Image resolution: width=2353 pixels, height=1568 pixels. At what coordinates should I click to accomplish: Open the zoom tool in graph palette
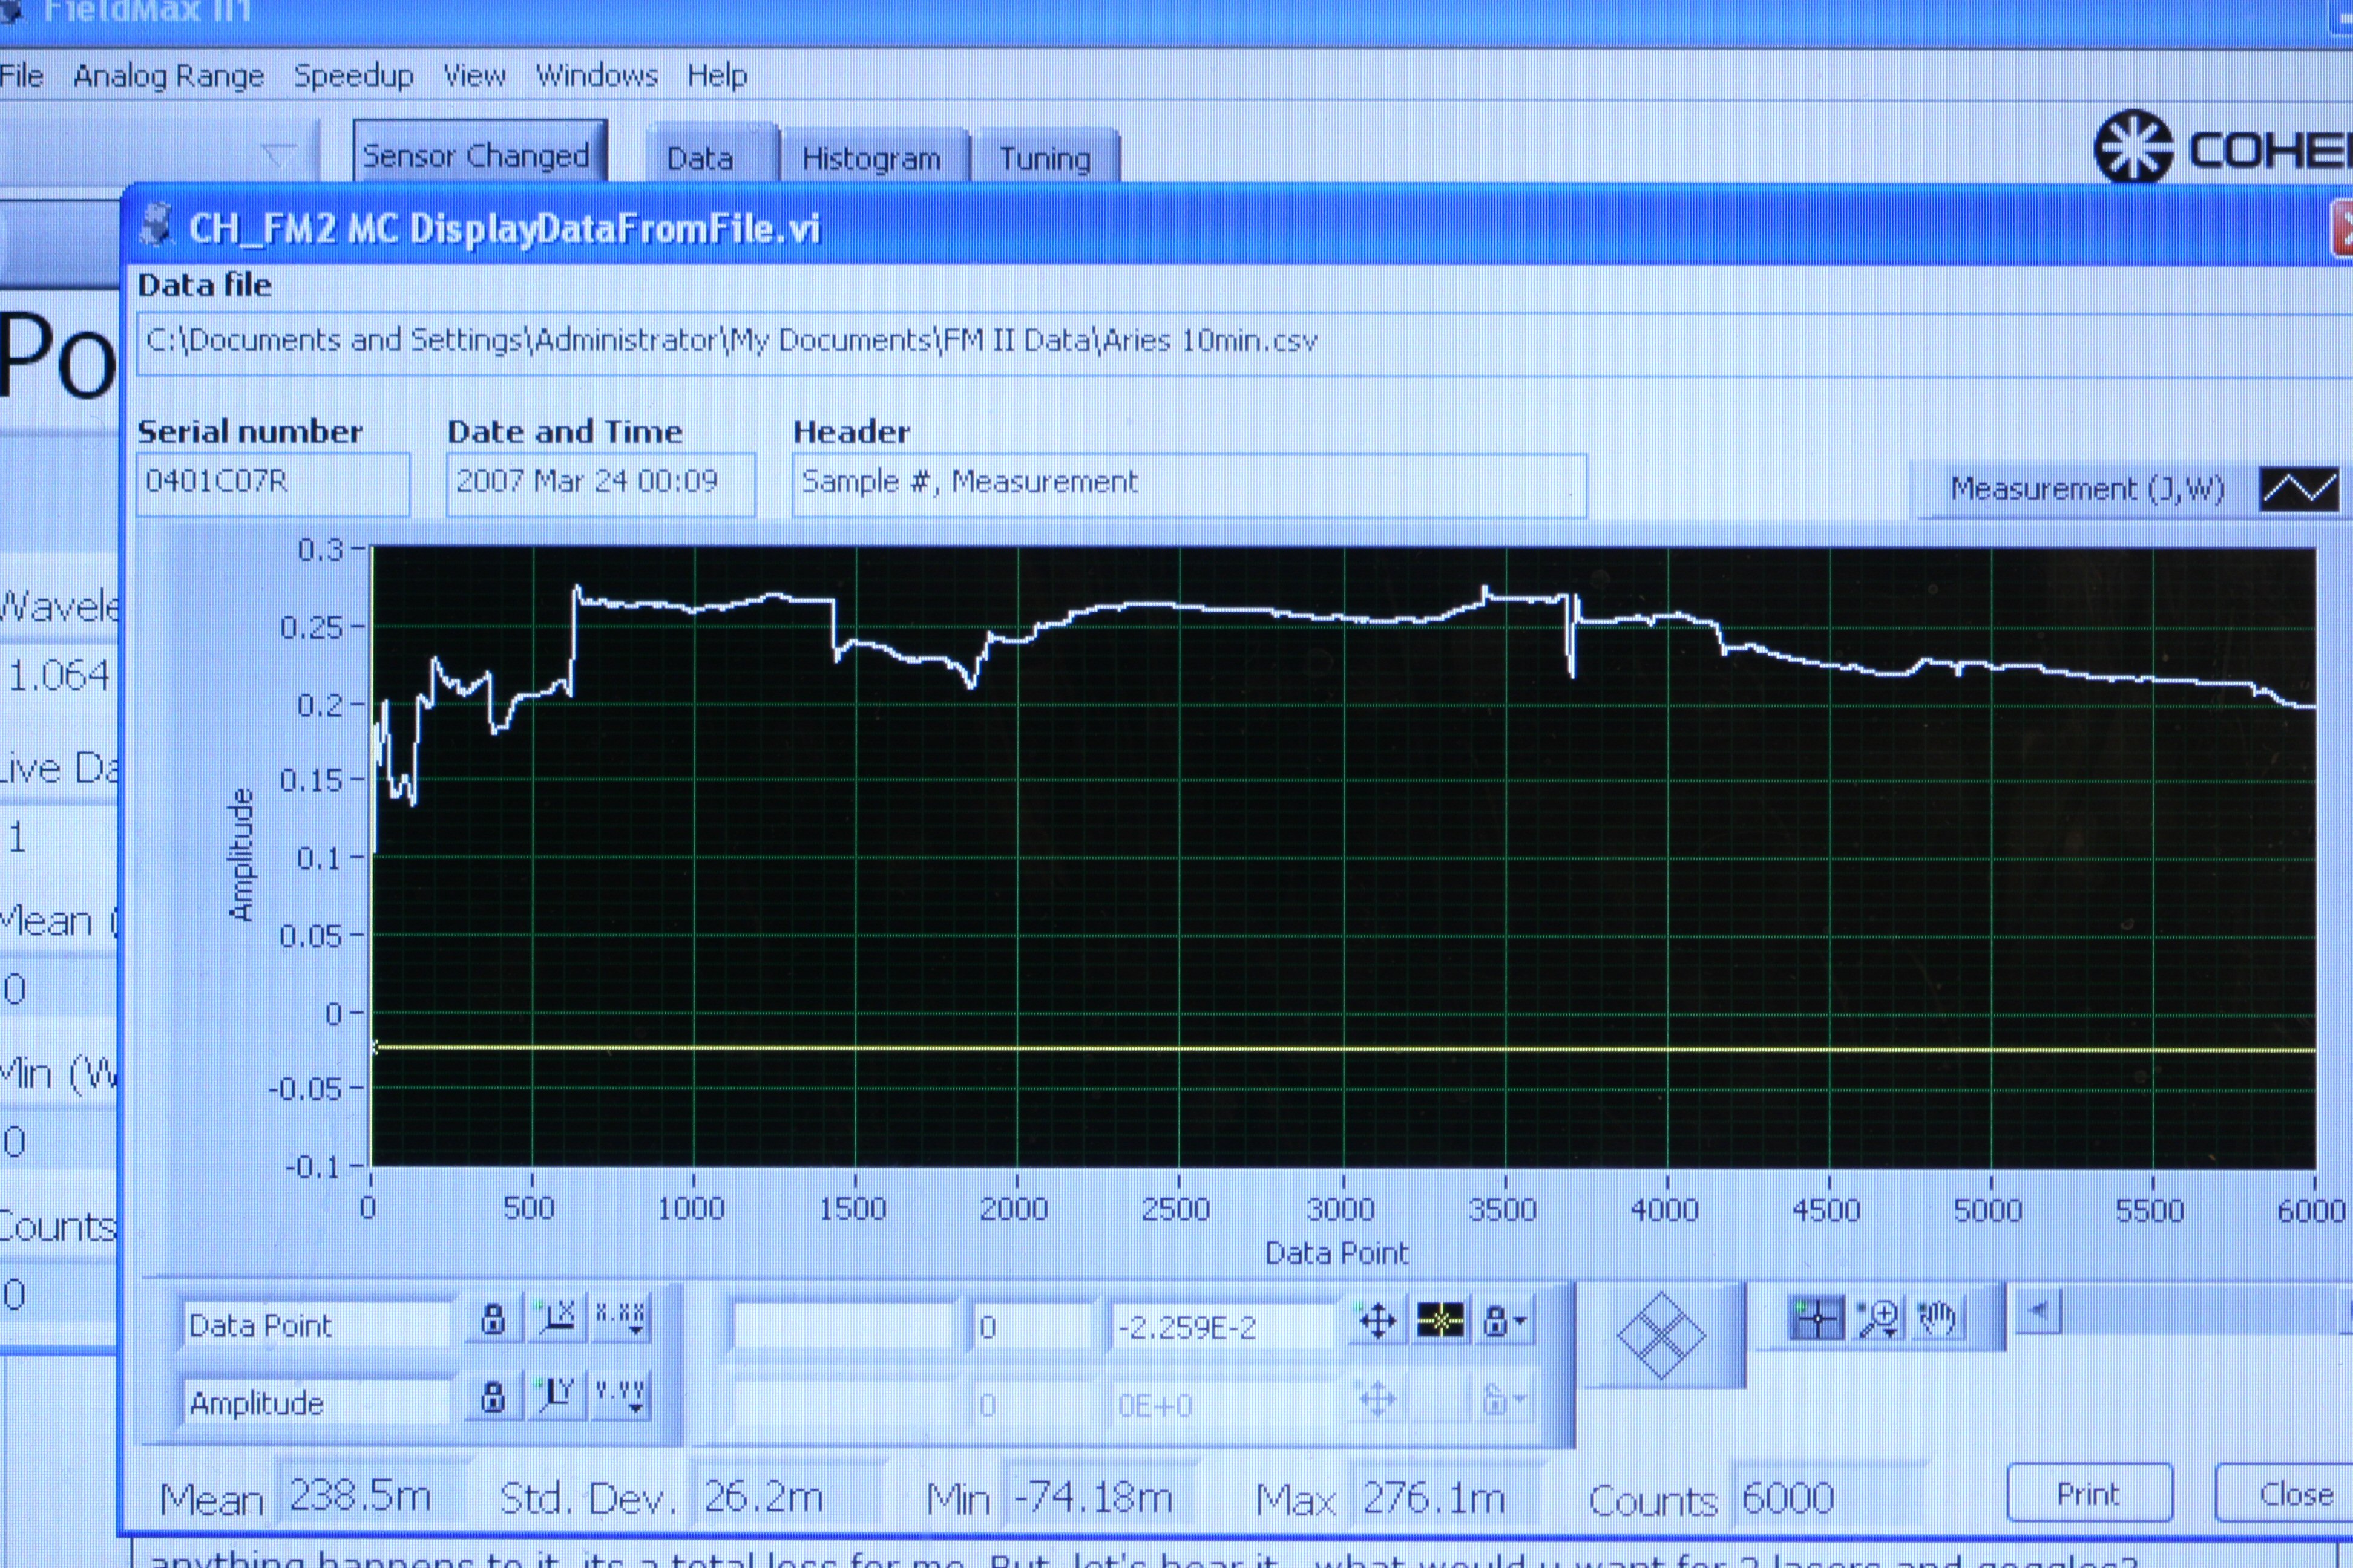(x=1878, y=1319)
